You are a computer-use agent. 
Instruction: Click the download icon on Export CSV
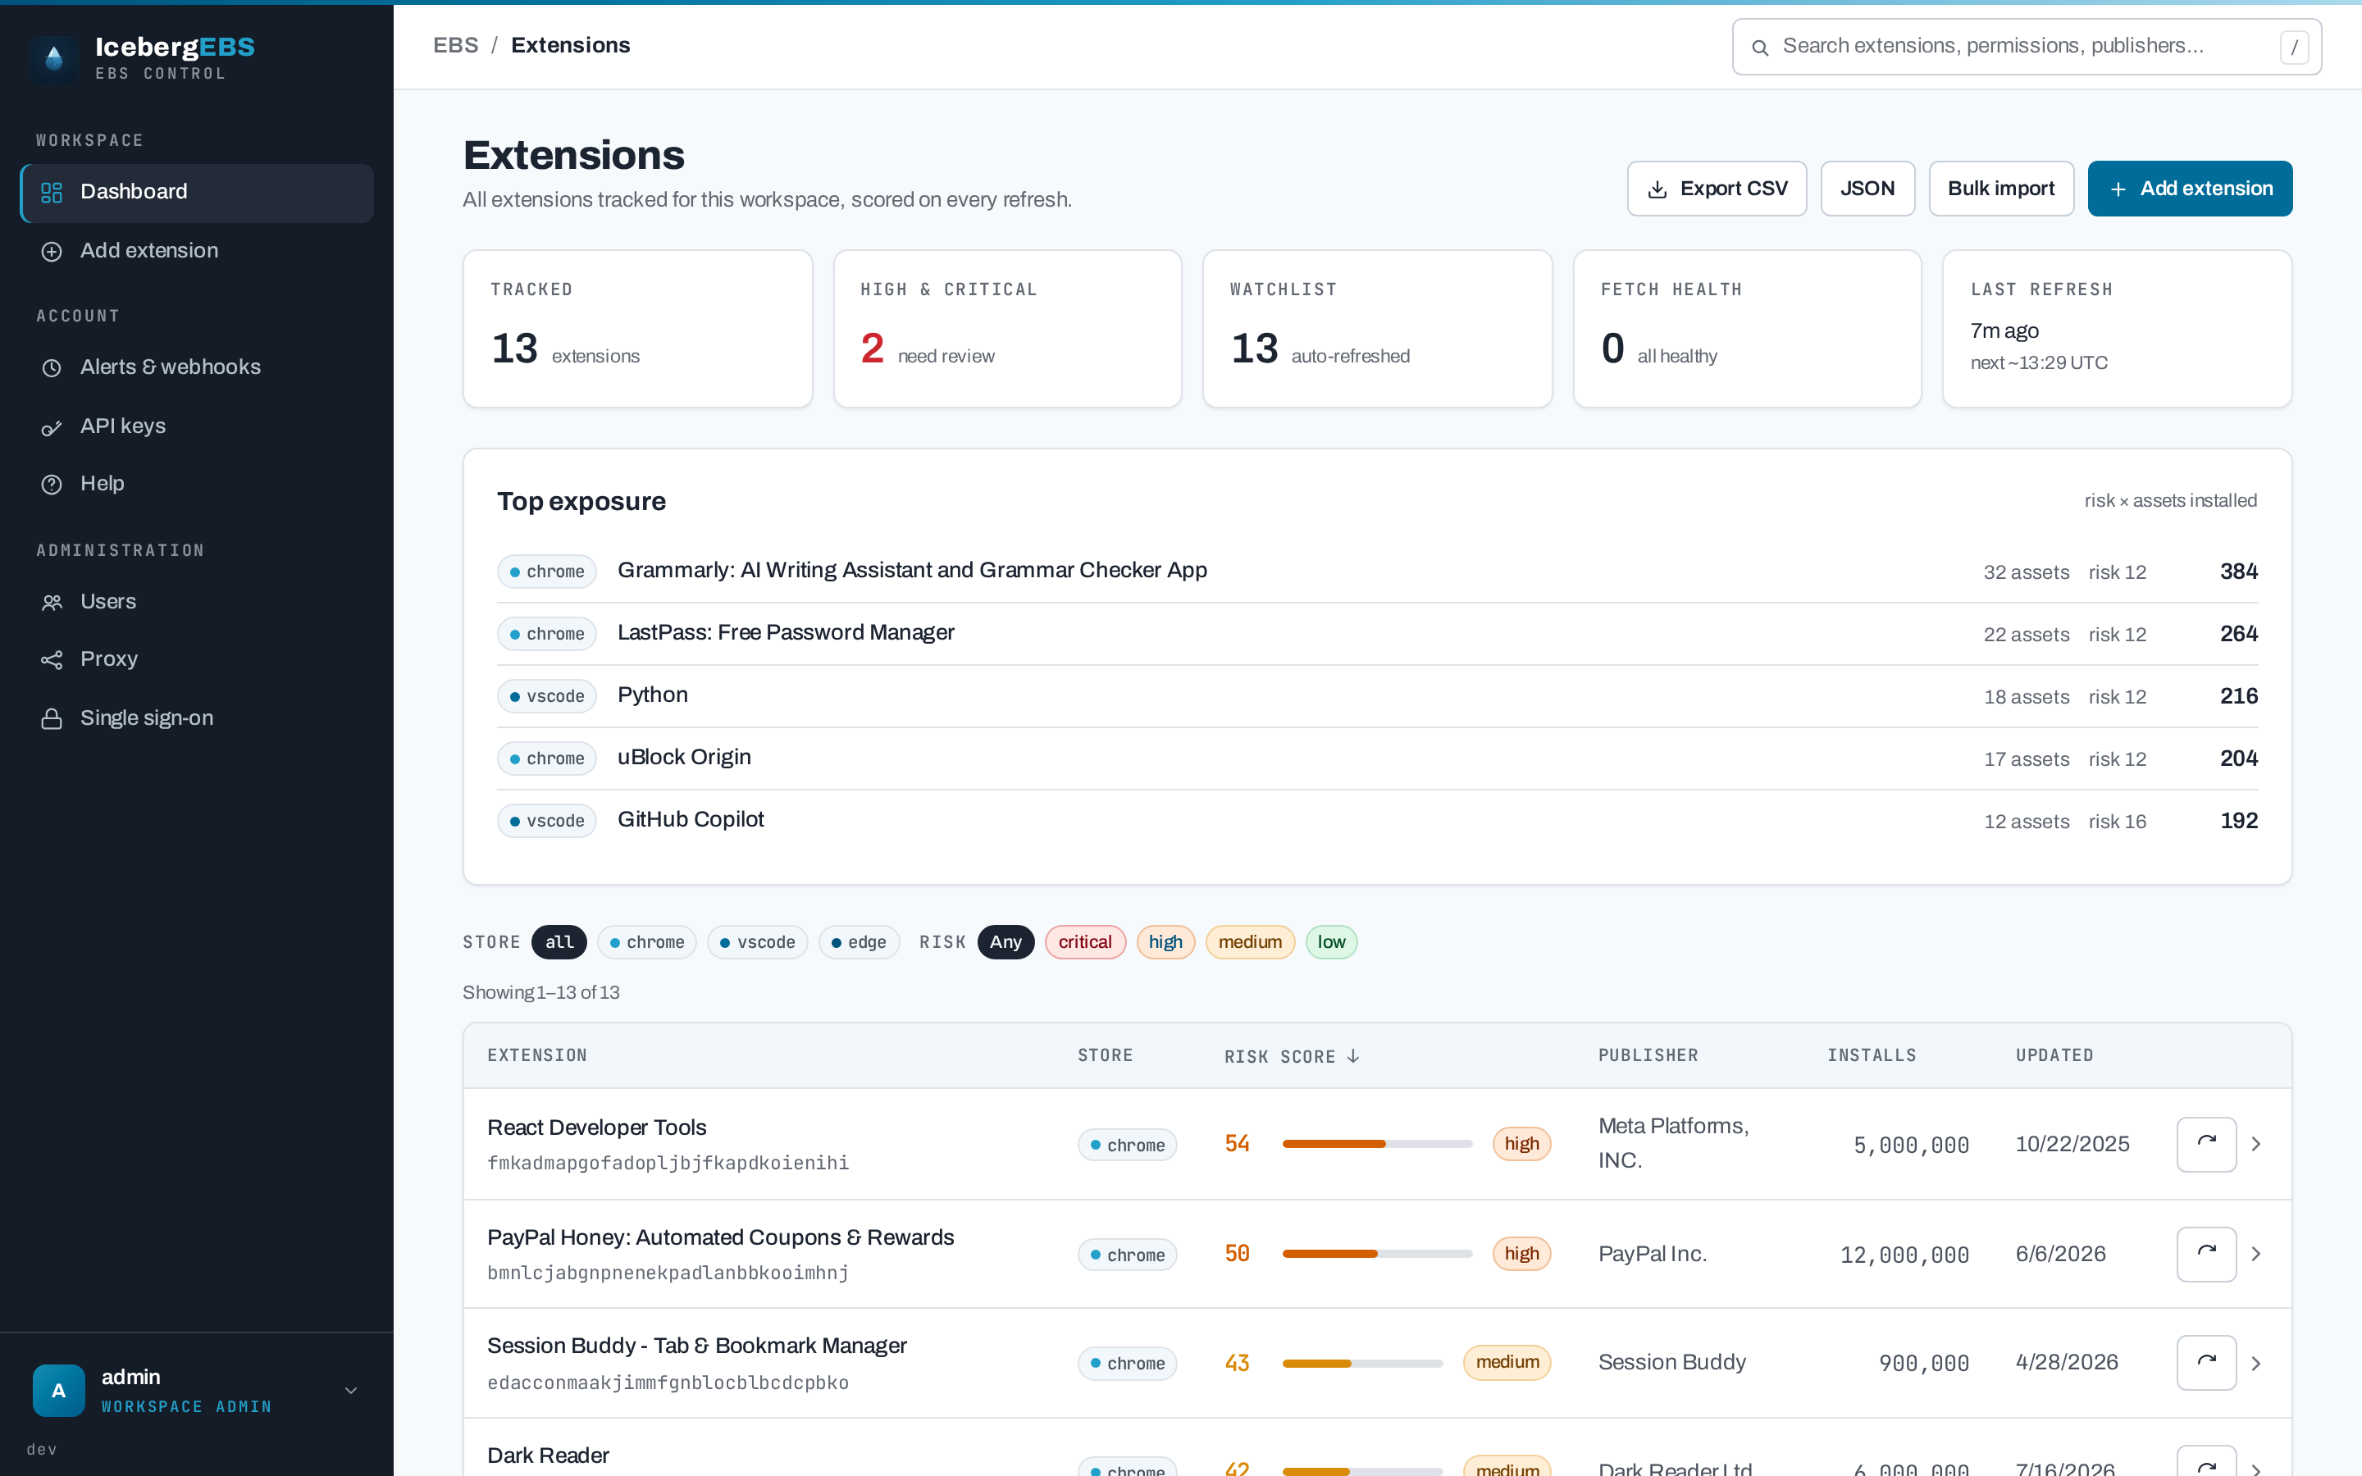(1658, 189)
